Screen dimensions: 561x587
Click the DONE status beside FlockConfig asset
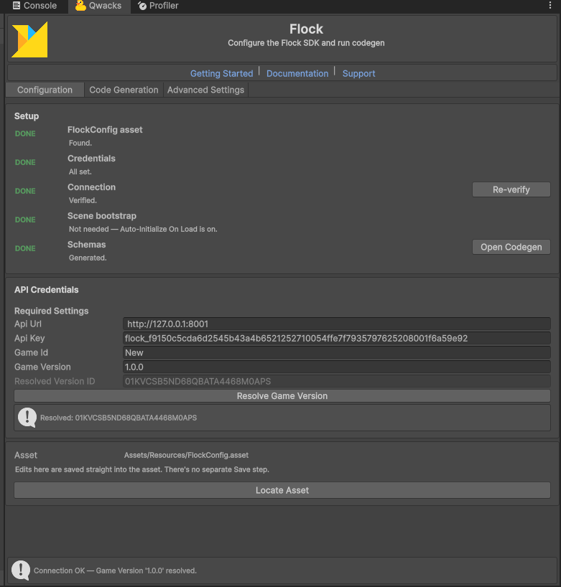click(x=25, y=133)
